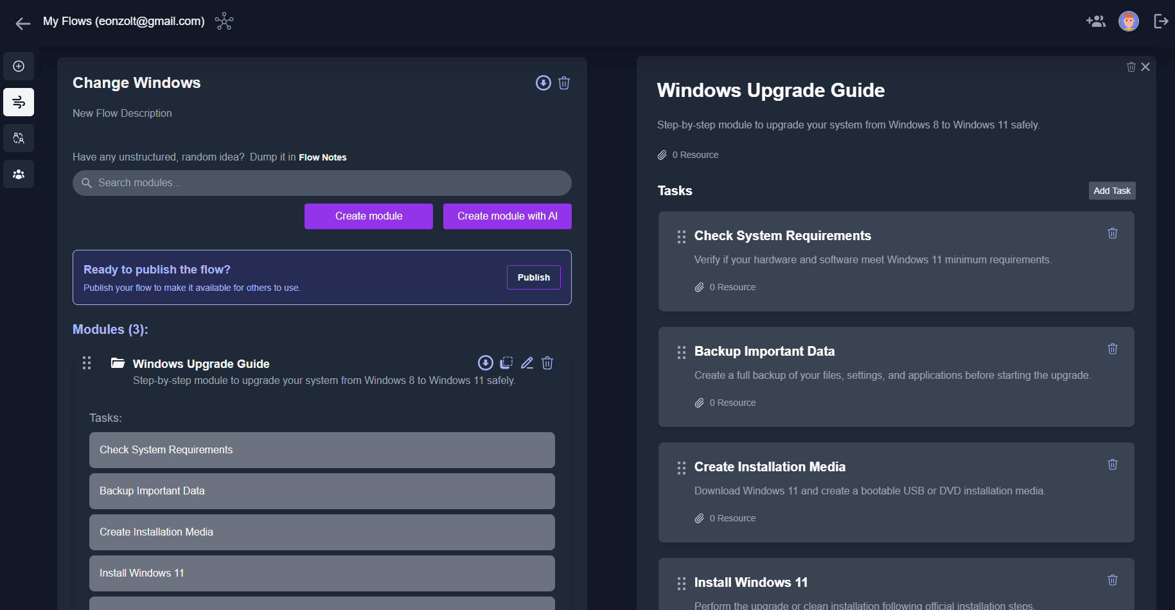
Task: Select Install Windows 11 in tasks list
Action: point(322,573)
